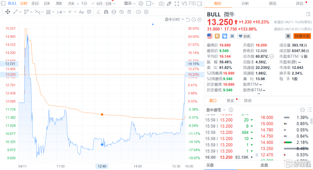Open chart settings gear in top bar
The image size is (313, 170).
(141, 4)
